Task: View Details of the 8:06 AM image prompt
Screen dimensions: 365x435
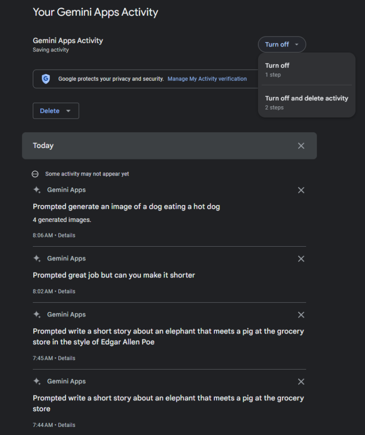Action: click(67, 235)
